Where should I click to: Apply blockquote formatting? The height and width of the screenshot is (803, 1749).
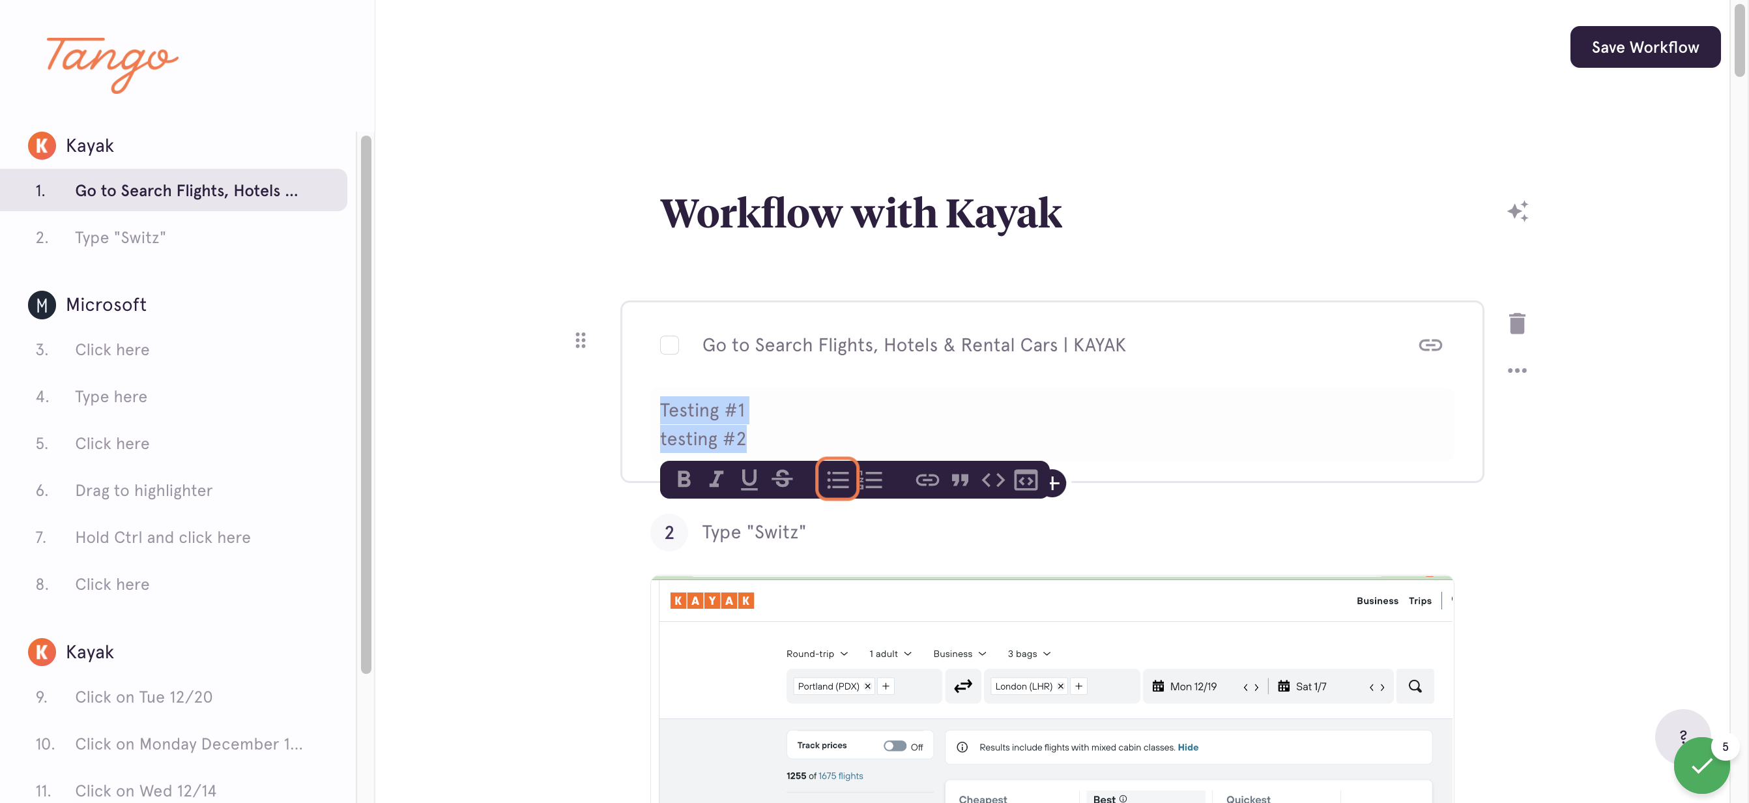960,480
